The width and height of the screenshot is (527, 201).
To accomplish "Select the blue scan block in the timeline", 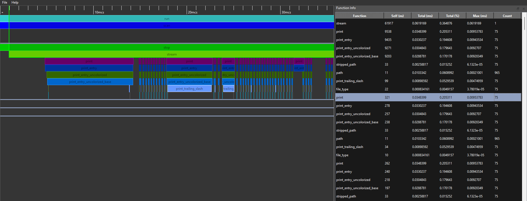I will point(167,26).
